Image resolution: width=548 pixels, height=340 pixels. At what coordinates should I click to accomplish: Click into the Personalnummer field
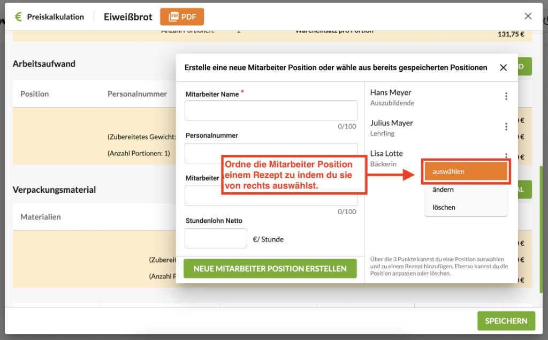271,153
